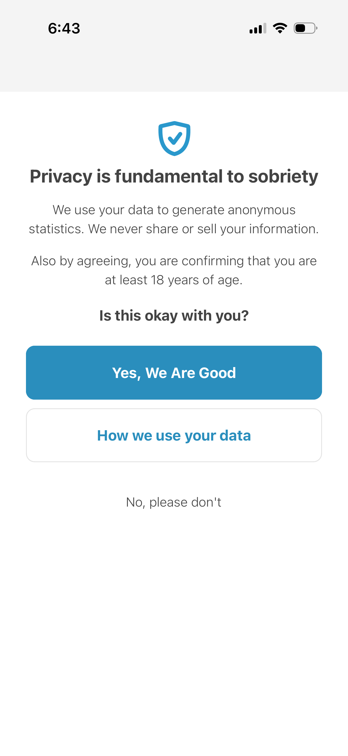Confirm with Yes, We Are Good
The image size is (348, 756).
tap(174, 373)
